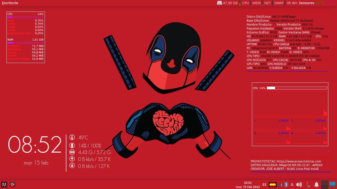Click the large 08:52 desktop clock widget

point(35,145)
